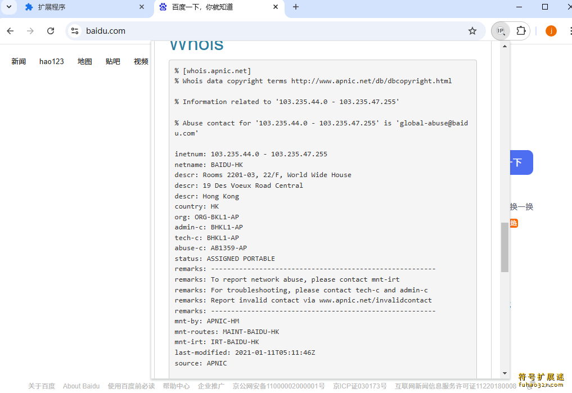Open hao123 link

(51, 61)
